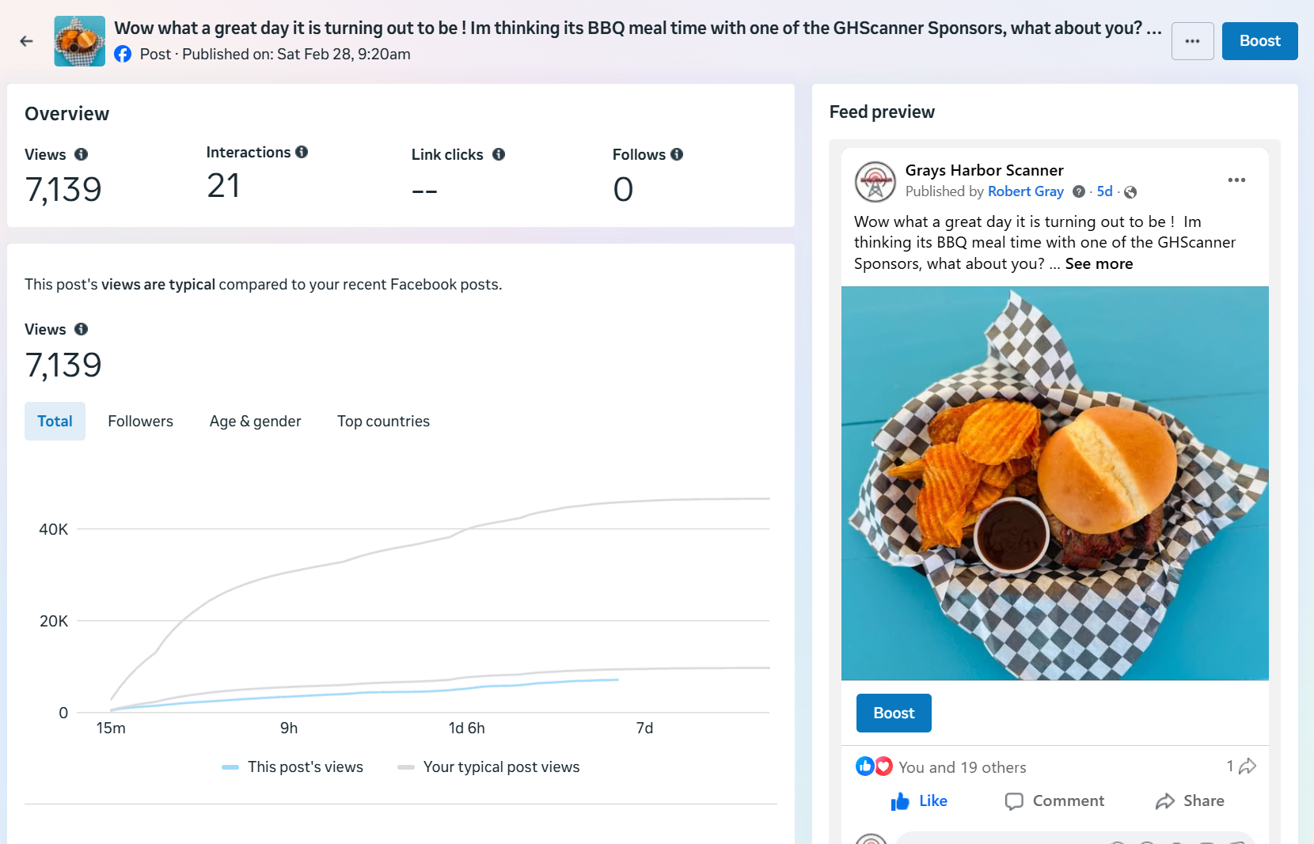This screenshot has width=1314, height=844.
Task: Click the Robert Gray profile link
Action: pyautogui.click(x=1025, y=191)
